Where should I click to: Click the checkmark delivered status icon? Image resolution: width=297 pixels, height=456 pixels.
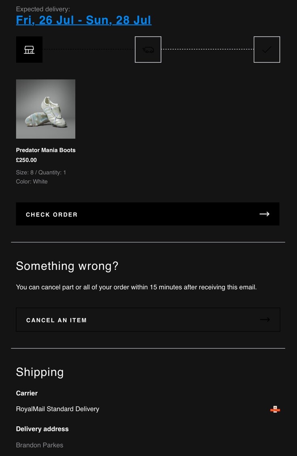pyautogui.click(x=267, y=49)
